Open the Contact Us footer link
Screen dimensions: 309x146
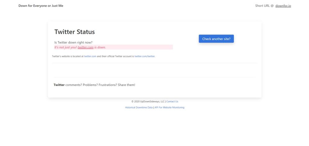point(172,102)
